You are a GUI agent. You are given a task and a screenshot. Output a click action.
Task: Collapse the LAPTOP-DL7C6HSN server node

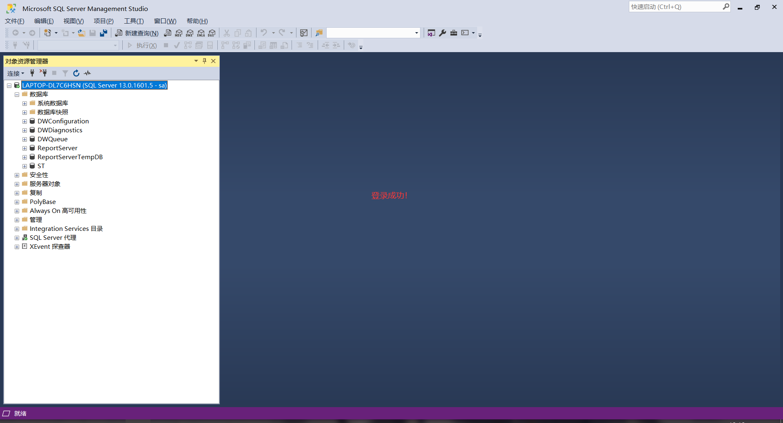[x=9, y=85]
